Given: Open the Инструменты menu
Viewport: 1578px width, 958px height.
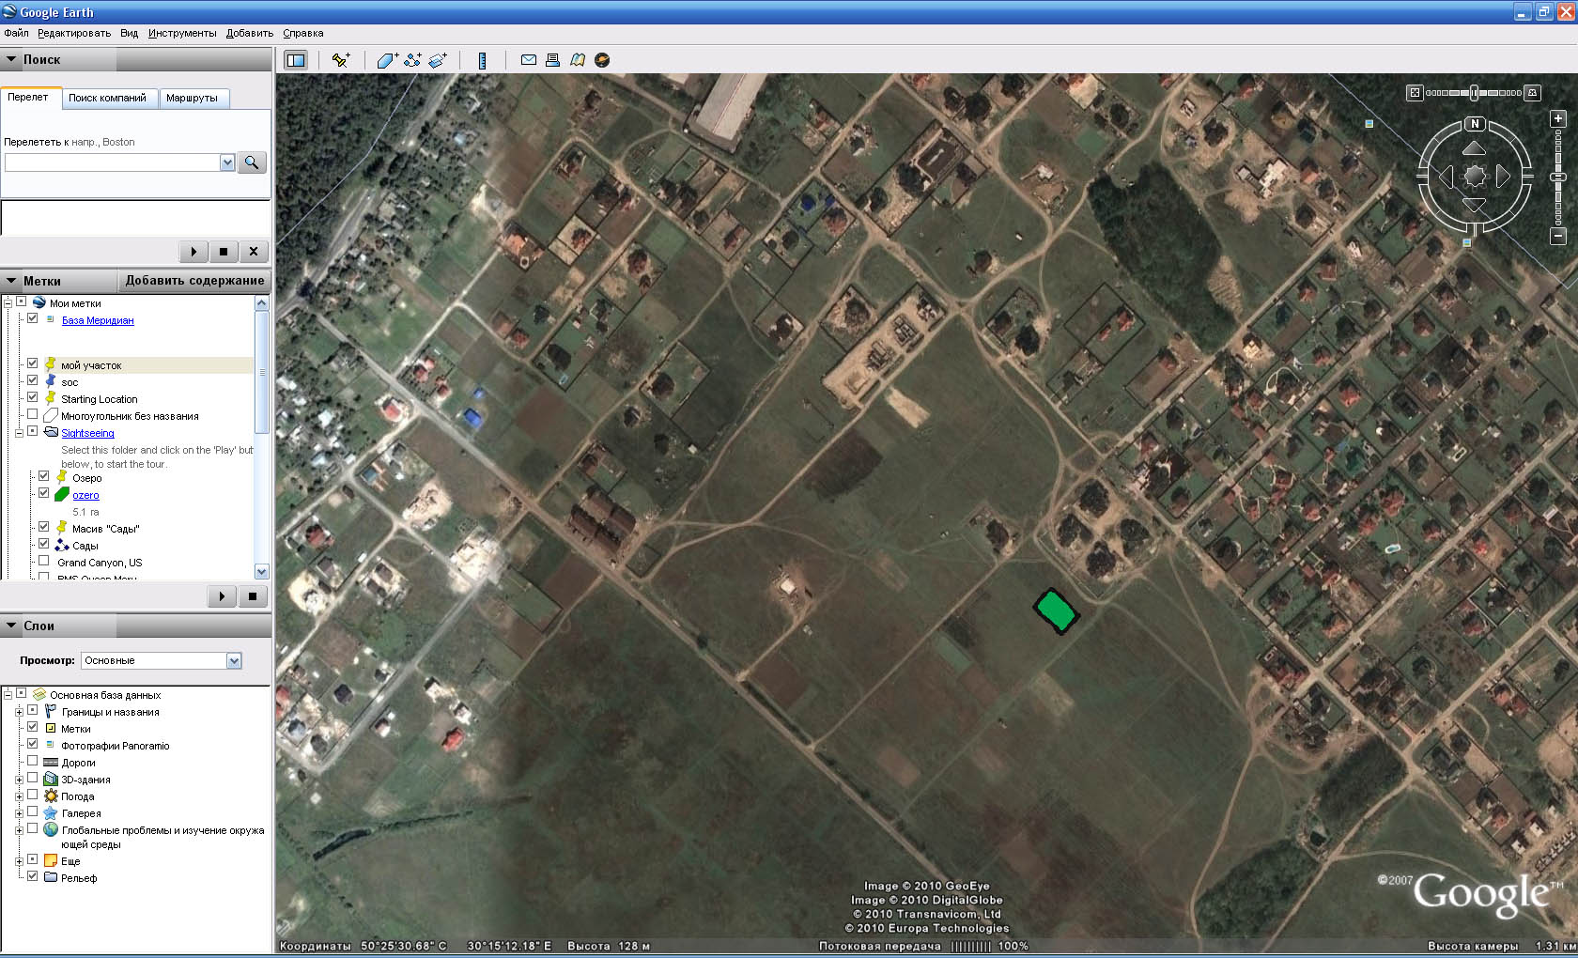Looking at the screenshot, I should coord(182,33).
